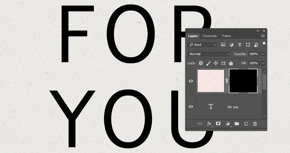
Task: Select the Layers tab
Action: pos(193,36)
